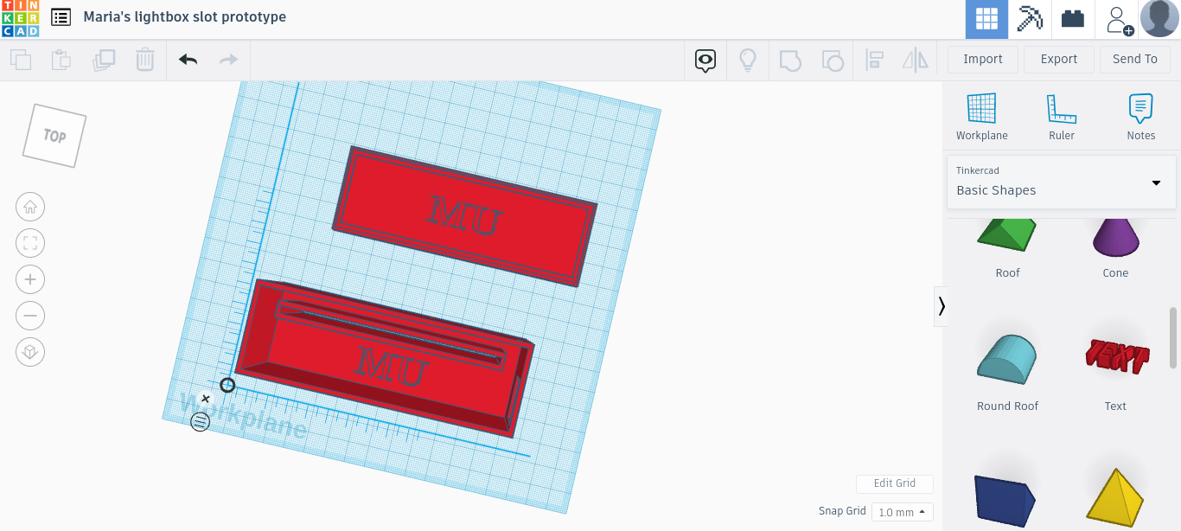Click the Duplicate and repeat icon
This screenshot has height=531, width=1181.
[104, 60]
